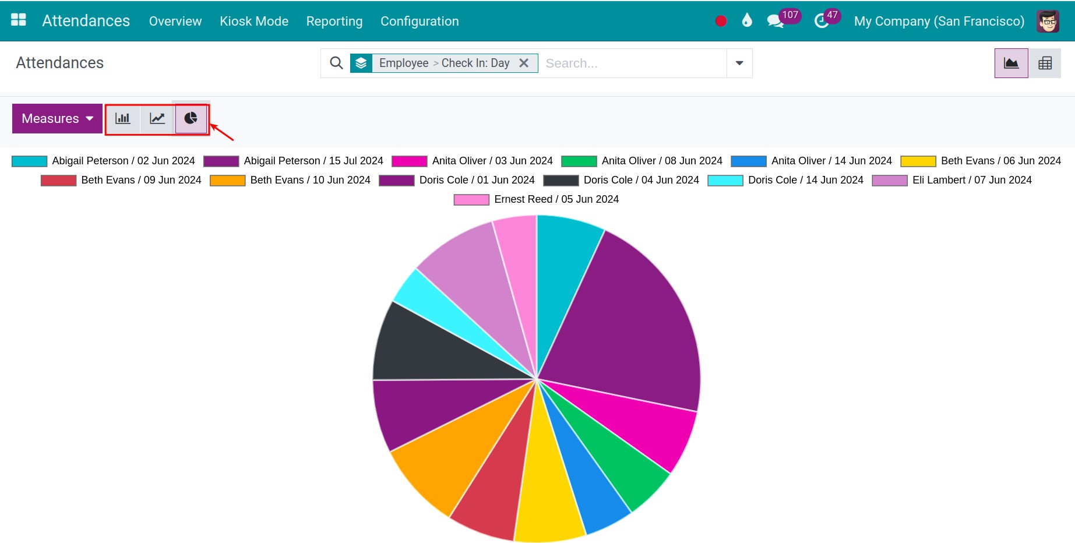Toggle Beth Evans / 10 Jun 2024 legend entry
The image size is (1075, 543).
[290, 180]
